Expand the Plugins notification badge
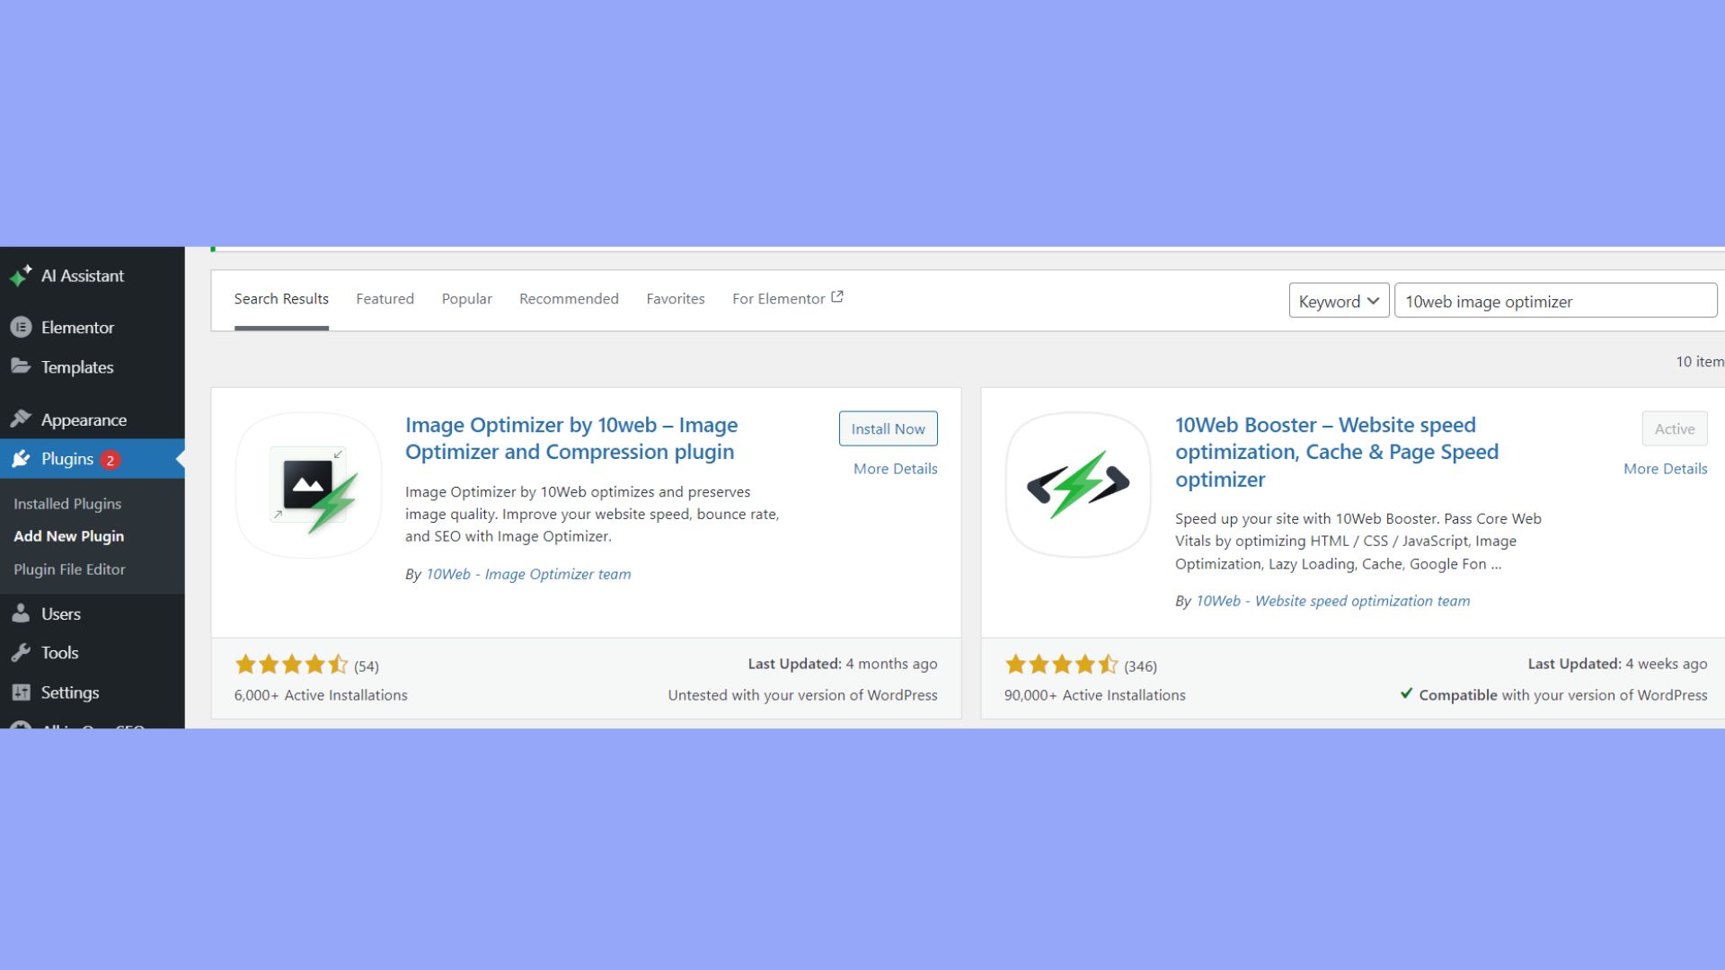This screenshot has height=970, width=1725. [110, 459]
